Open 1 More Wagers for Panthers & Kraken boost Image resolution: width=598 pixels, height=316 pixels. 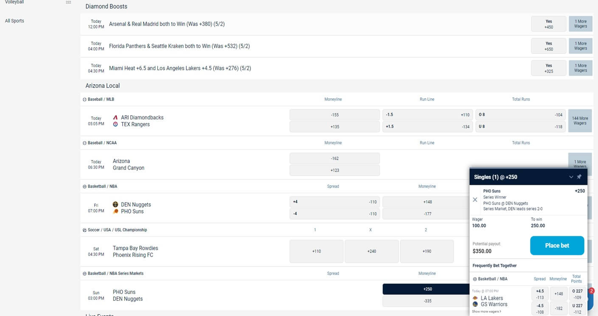point(580,46)
